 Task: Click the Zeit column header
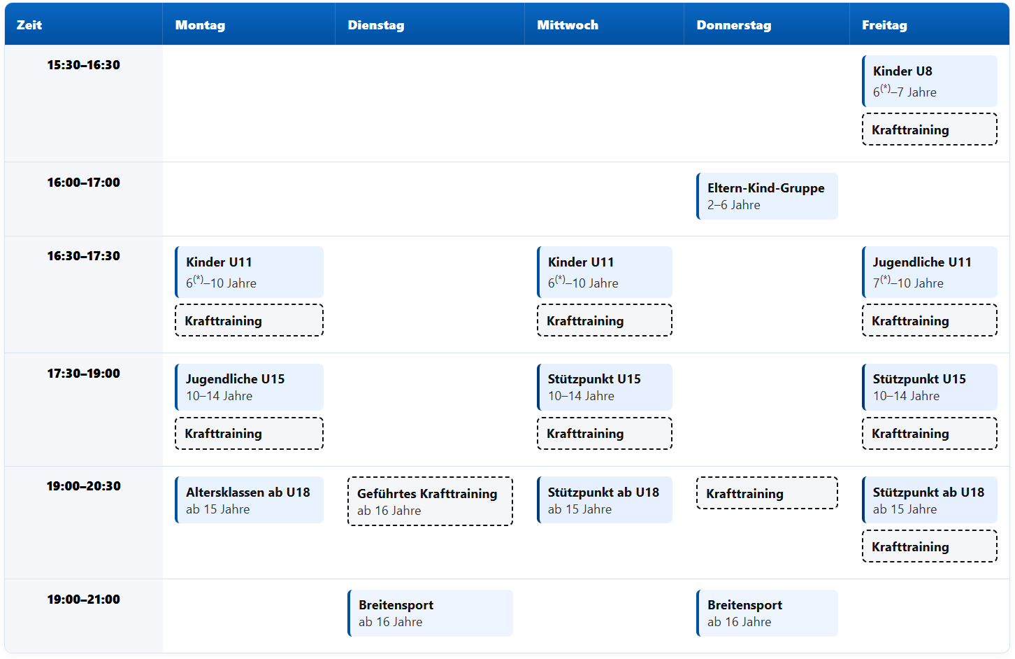coord(29,25)
